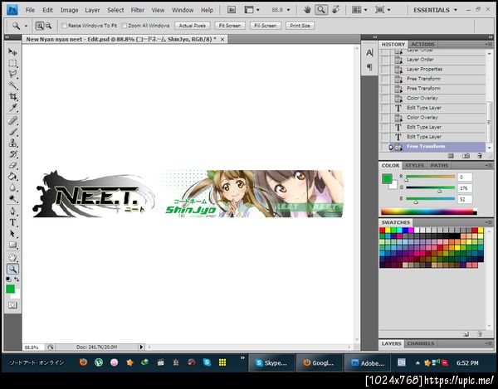Switch to the CHANNELS tab
498x389 pixels.
(421, 343)
